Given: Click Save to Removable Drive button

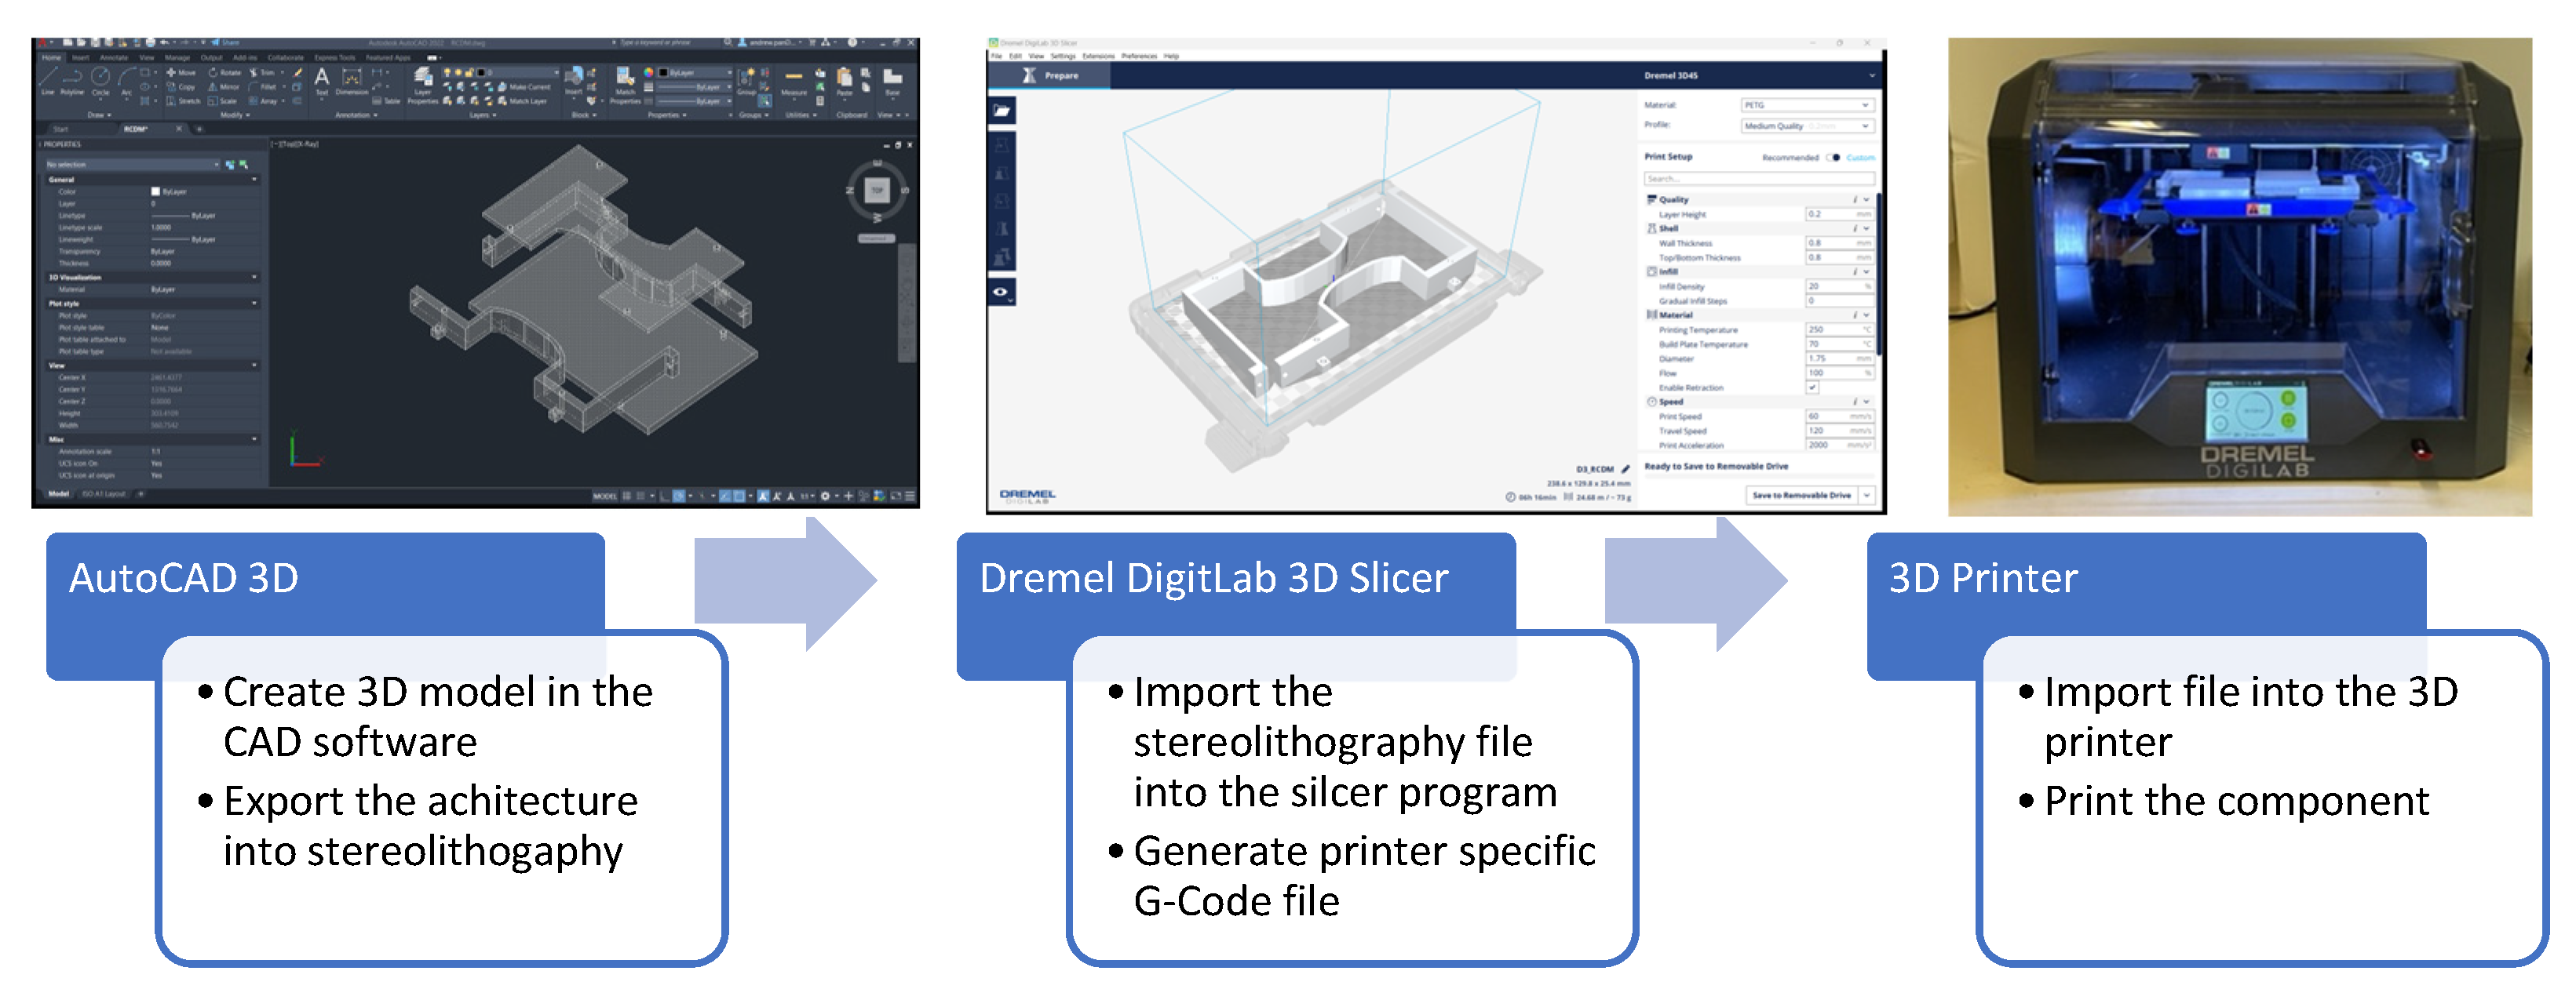Looking at the screenshot, I should [1801, 496].
